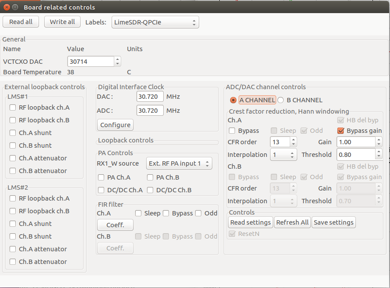Disable Bypass gain for Ch.A
The image size is (390, 288).
tap(340, 130)
